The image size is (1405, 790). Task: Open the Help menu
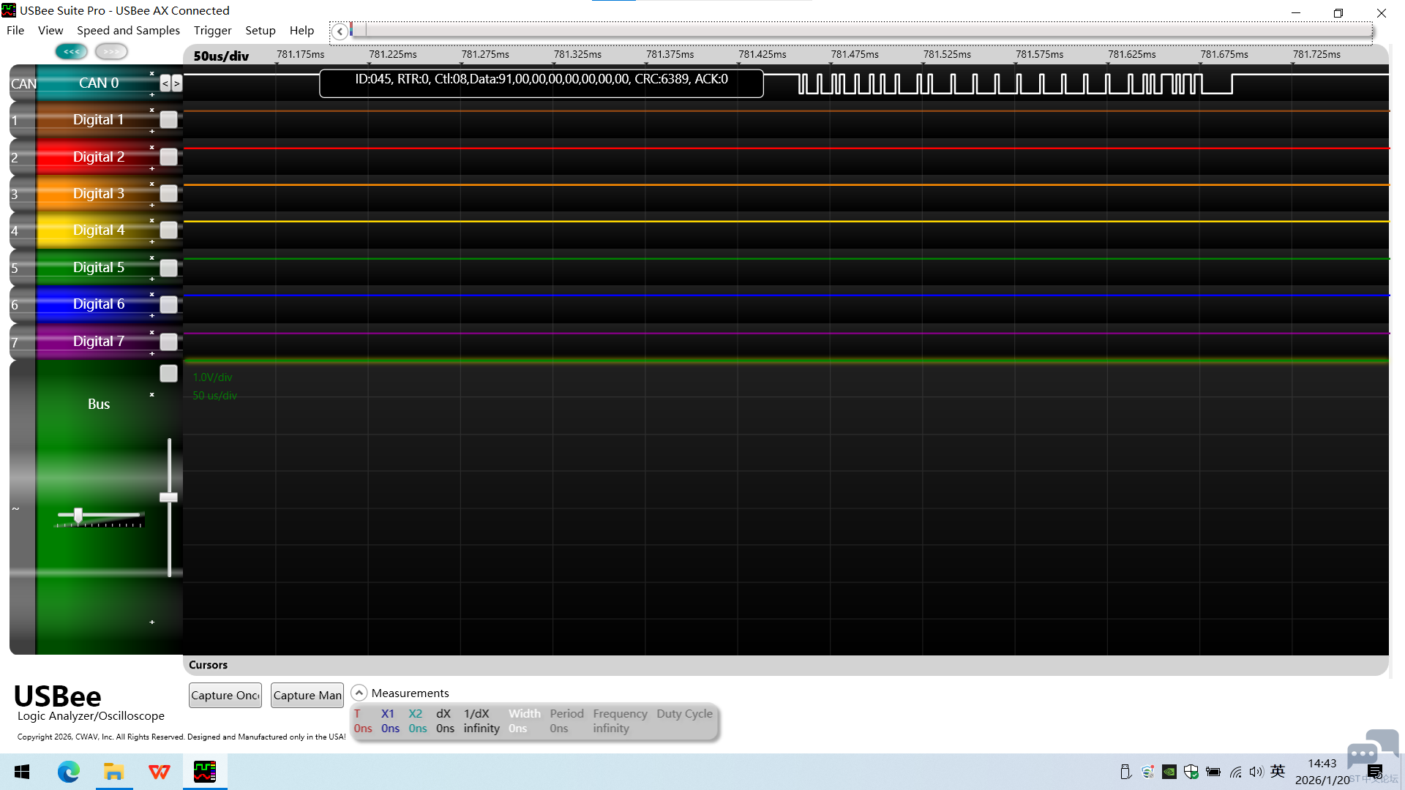(301, 30)
